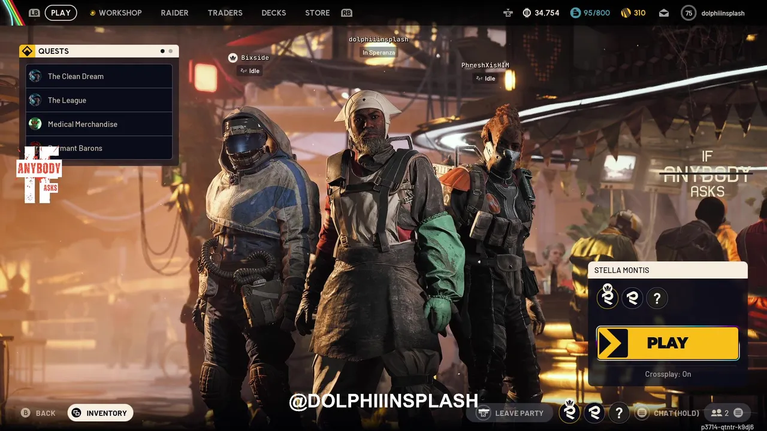This screenshot has width=767, height=431.
Task: Click the R-stick icon on Leave Party
Action: (x=484, y=413)
